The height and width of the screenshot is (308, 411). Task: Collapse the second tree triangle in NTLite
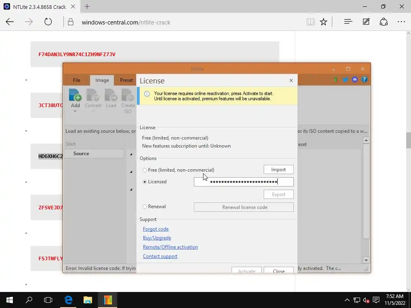131,172
